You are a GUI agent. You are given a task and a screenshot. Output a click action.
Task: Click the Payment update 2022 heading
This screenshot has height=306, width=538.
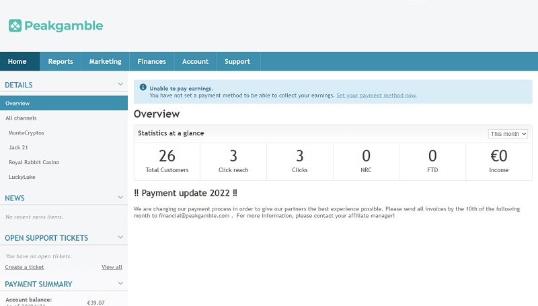(x=186, y=193)
